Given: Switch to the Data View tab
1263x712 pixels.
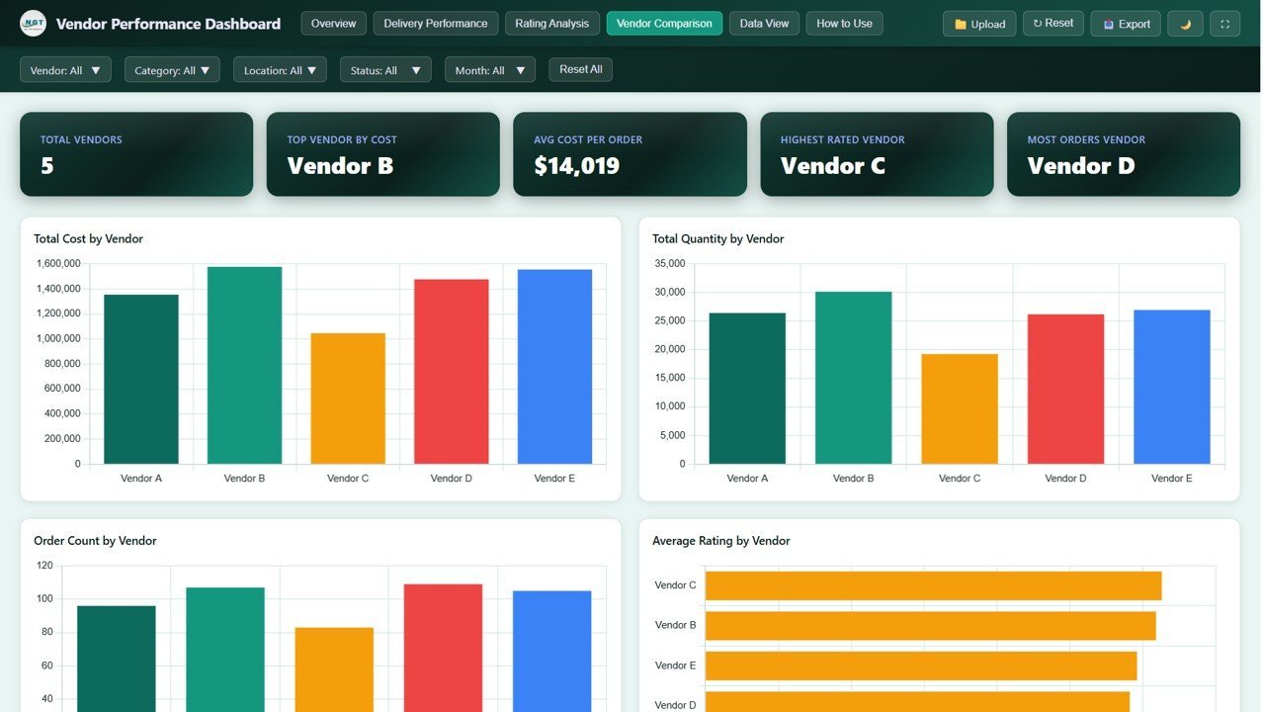Looking at the screenshot, I should click(x=763, y=23).
